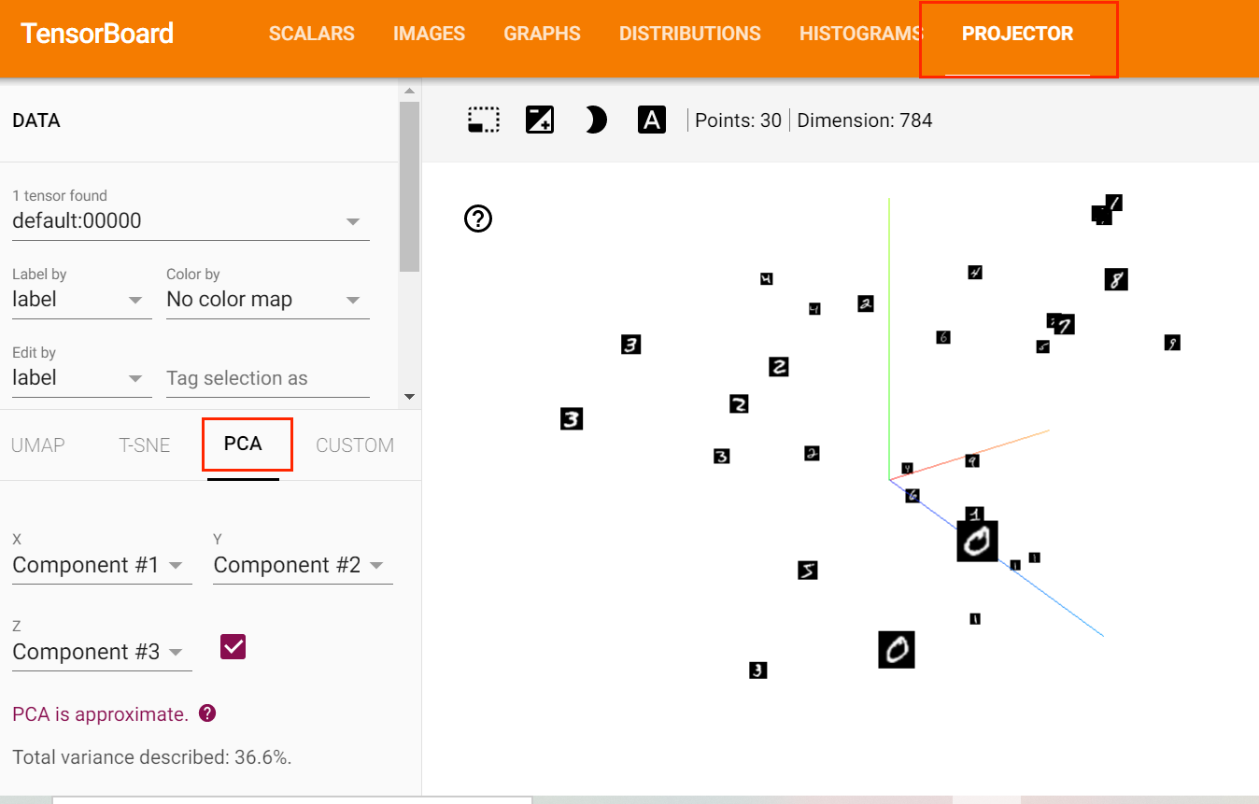Screen dimensions: 1259x804
Task: Click the help icon beside PCA is approximate
Action: [x=207, y=713]
